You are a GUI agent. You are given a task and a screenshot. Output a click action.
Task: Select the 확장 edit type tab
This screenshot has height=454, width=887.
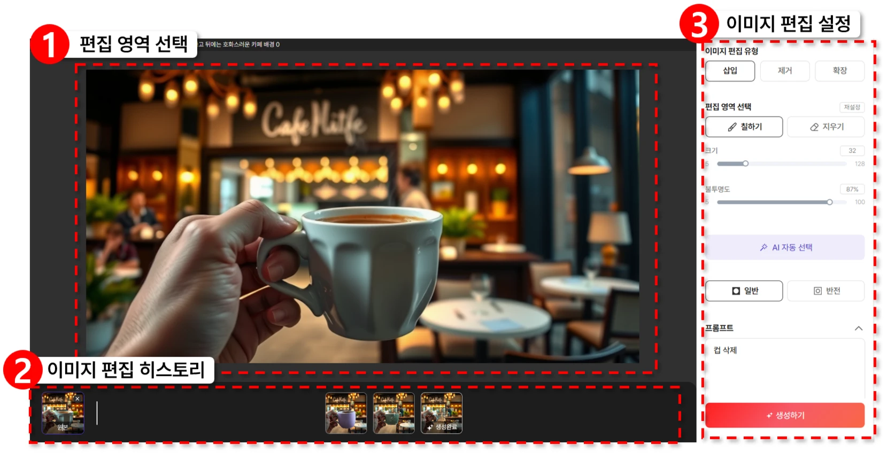pos(839,71)
